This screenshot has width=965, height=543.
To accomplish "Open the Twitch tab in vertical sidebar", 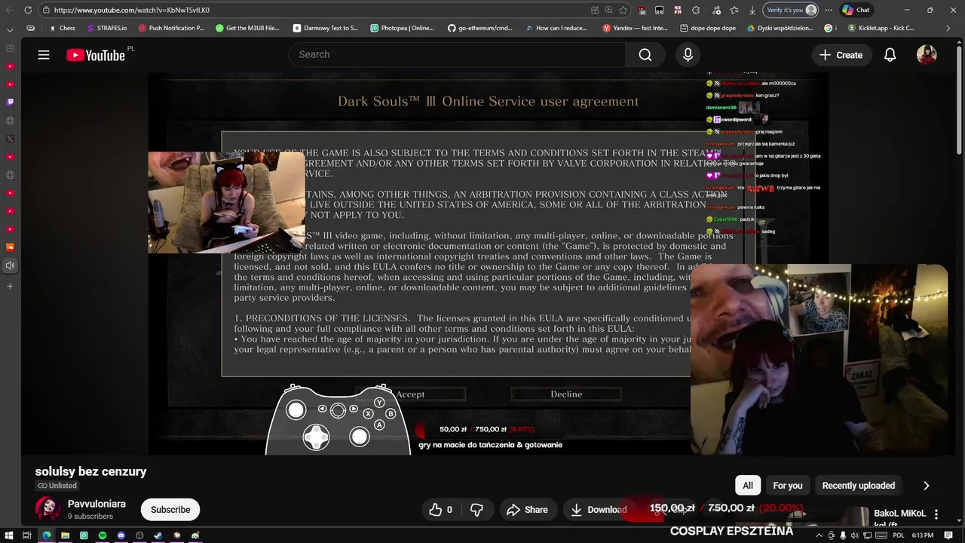I will (x=10, y=102).
